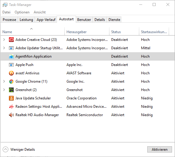Expand the Adobe Creative Cloud group

click(4, 40)
